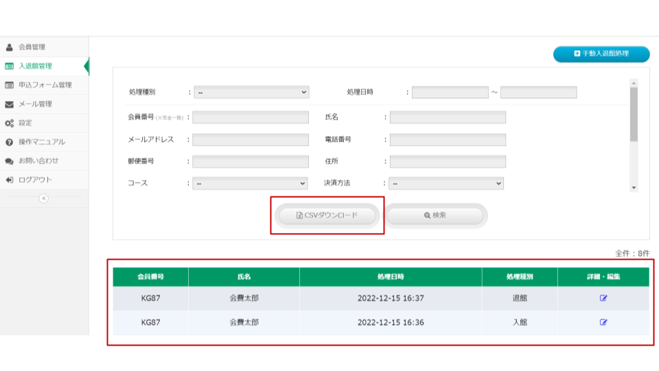The width and height of the screenshot is (659, 371).
Task: Click the 設定 gears icon
Action: click(x=9, y=123)
